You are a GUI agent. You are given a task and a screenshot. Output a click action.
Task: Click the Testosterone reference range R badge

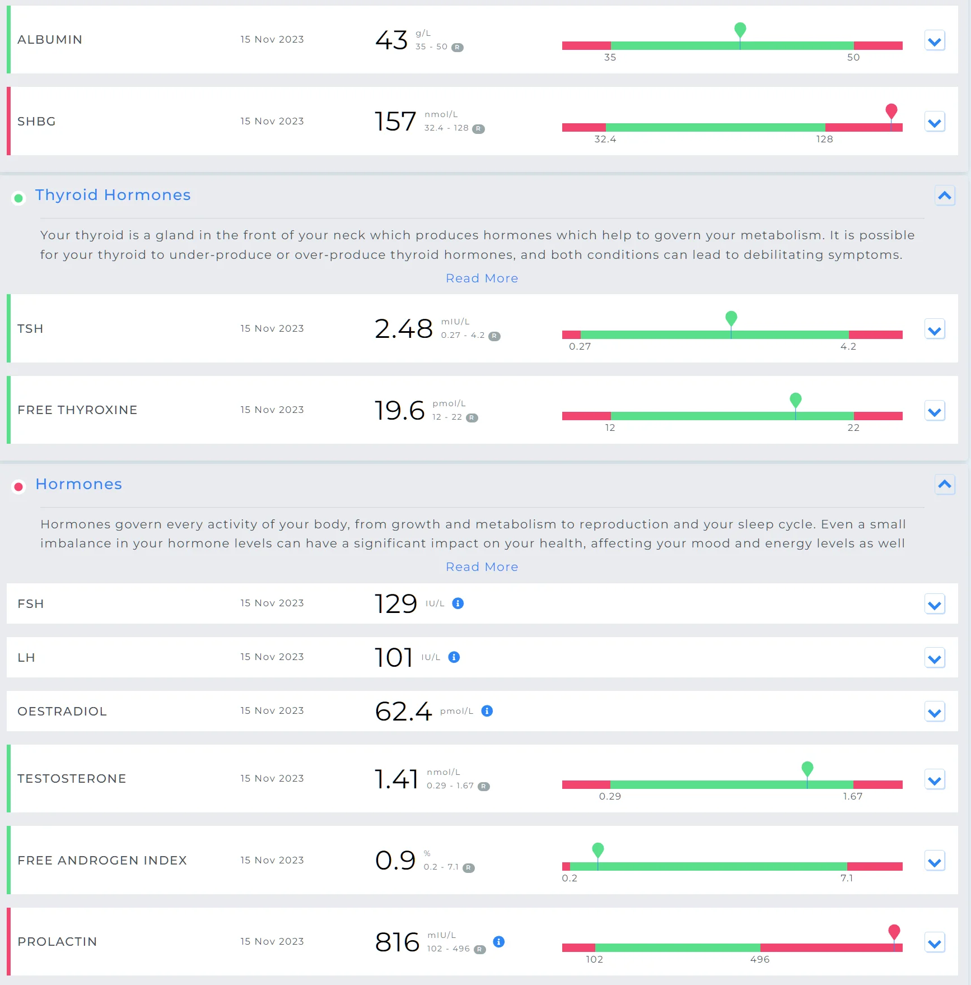coord(484,787)
